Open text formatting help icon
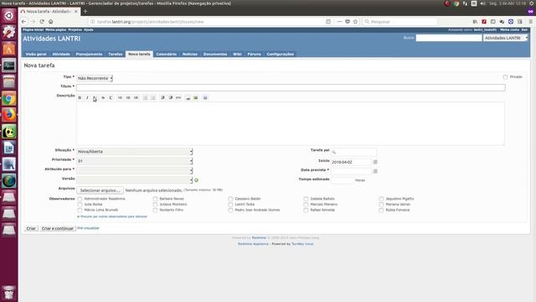536x302 pixels. point(205,98)
